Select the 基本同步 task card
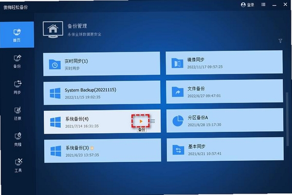Image resolution: width=292 pixels, height=195 pixels. (225, 149)
